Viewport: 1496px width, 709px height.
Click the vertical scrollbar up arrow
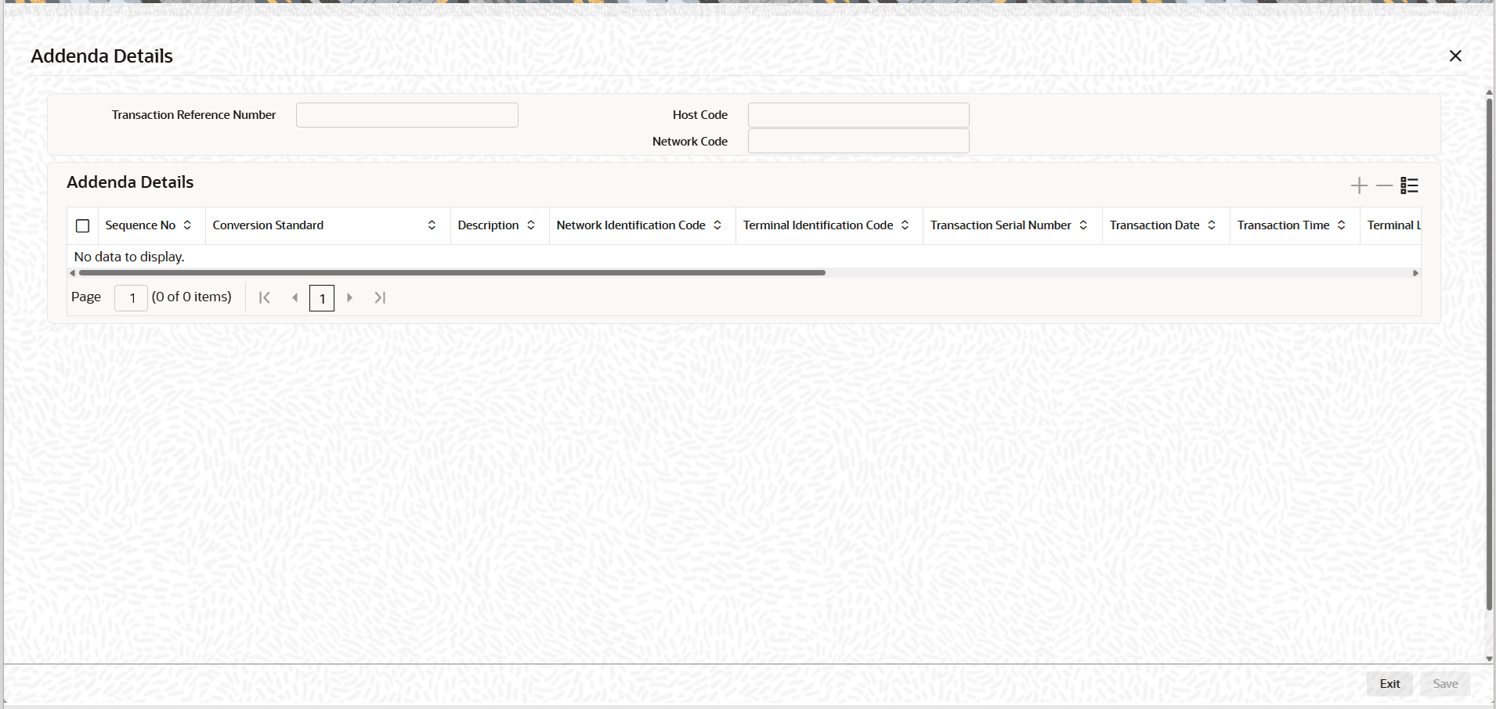pos(1490,92)
